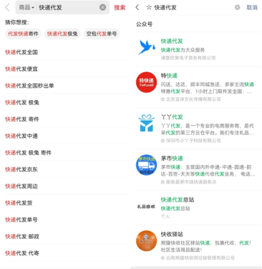Open the 丫丫代发 account title

172,117
